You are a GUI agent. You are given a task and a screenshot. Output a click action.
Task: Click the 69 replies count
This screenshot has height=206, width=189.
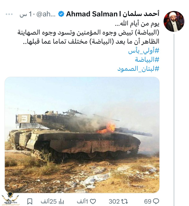coord(148,201)
